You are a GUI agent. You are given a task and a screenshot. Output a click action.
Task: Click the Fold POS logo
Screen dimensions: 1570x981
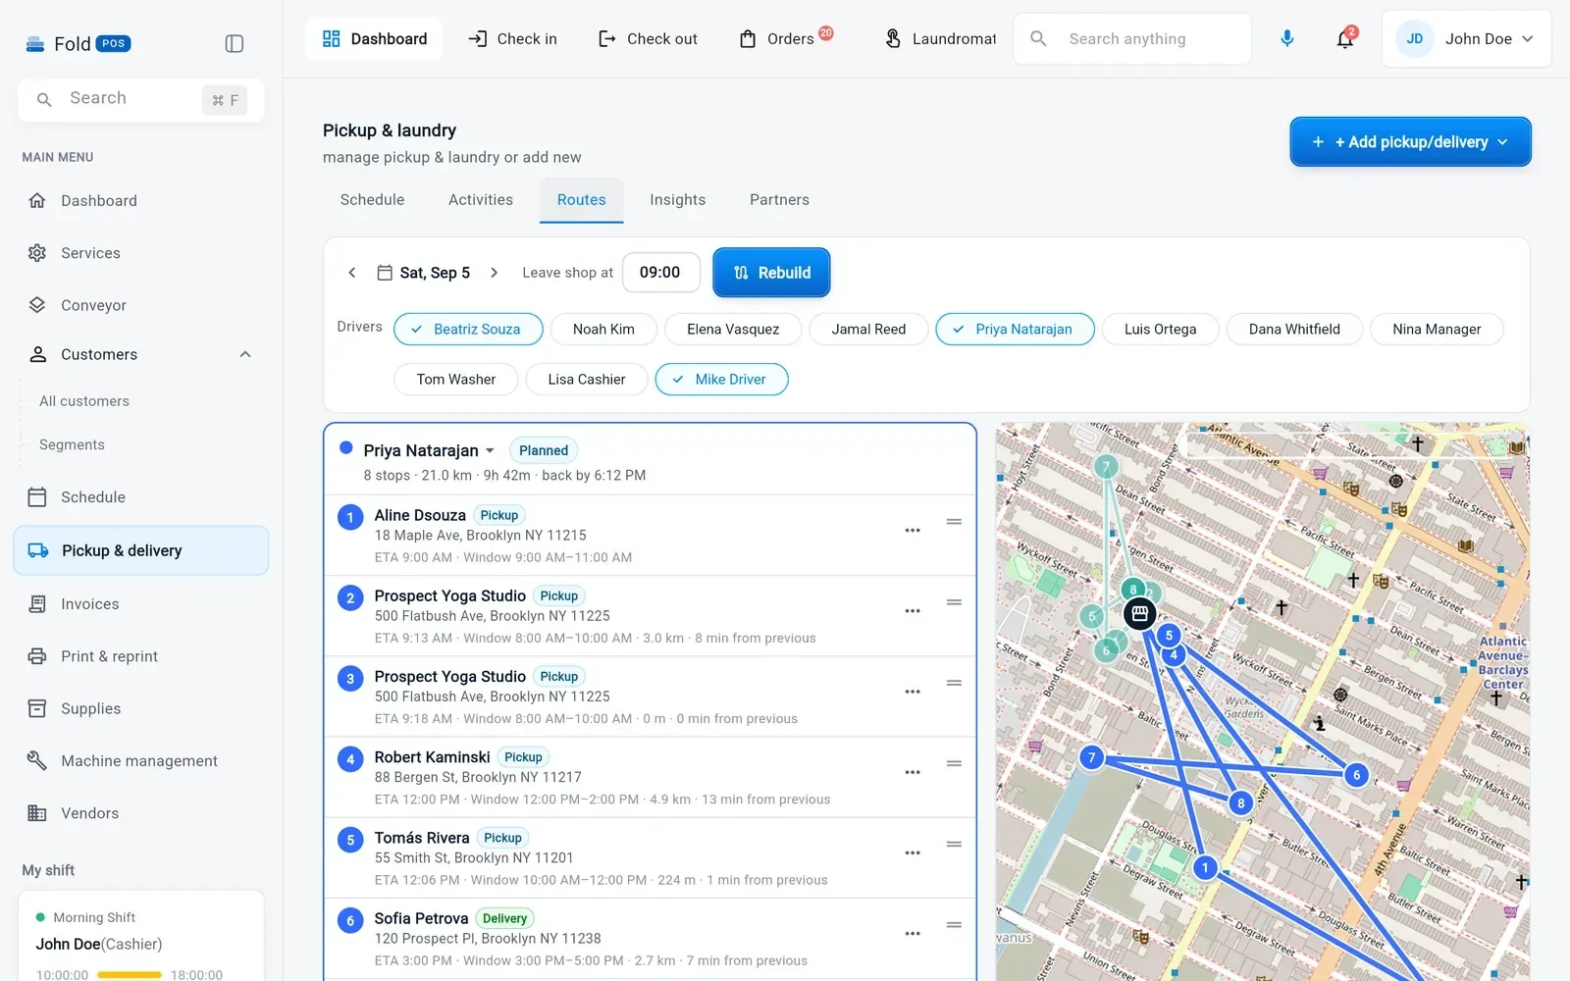point(78,43)
